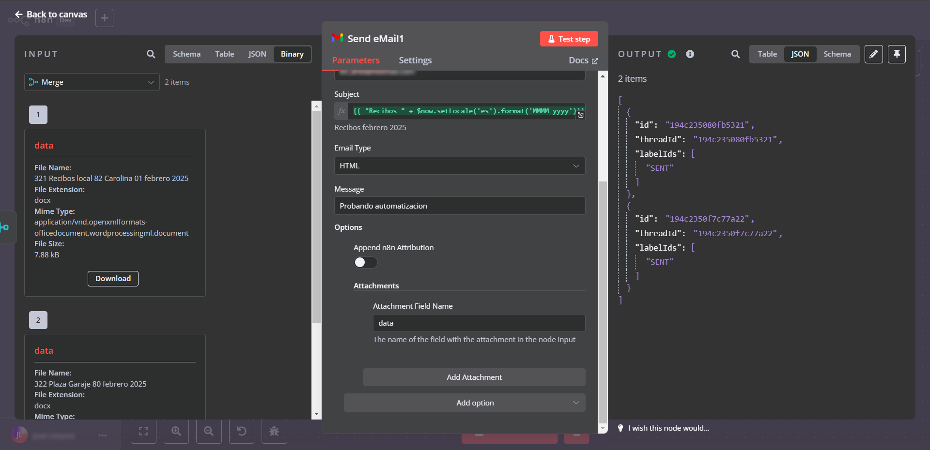The height and width of the screenshot is (450, 930).
Task: Click the zoom to fit canvas icon
Action: tap(143, 431)
